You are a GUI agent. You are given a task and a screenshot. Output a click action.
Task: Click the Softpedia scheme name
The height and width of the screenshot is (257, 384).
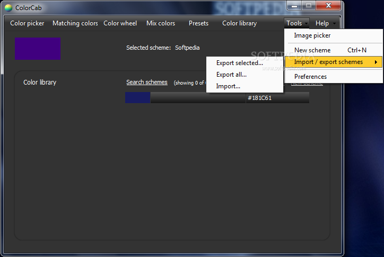(187, 48)
